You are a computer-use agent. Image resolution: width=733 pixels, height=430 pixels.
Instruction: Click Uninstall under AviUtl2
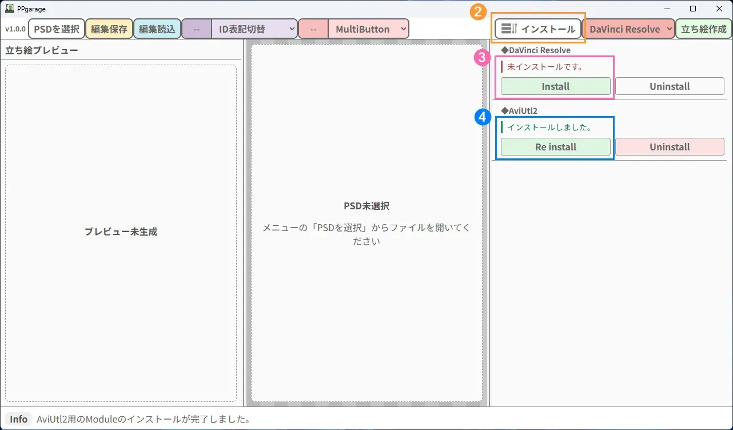pyautogui.click(x=670, y=147)
